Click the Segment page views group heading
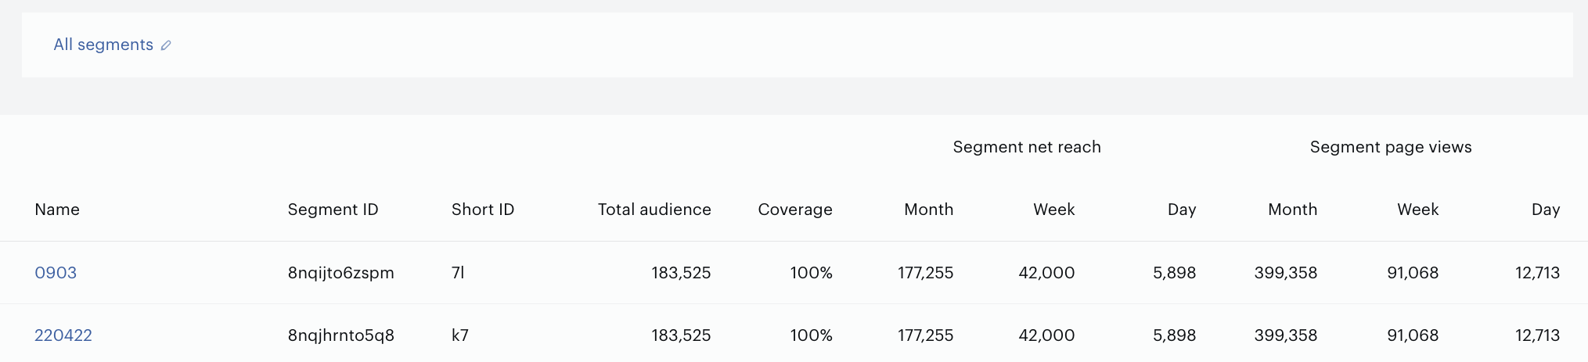 (1391, 147)
